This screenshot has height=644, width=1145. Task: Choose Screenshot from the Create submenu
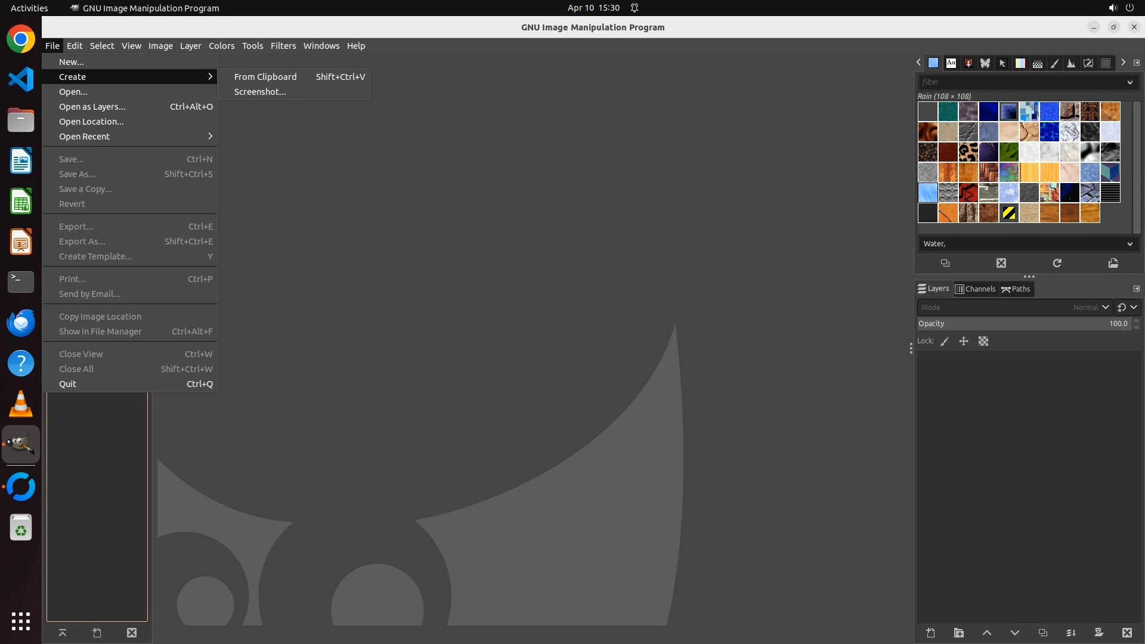[260, 92]
